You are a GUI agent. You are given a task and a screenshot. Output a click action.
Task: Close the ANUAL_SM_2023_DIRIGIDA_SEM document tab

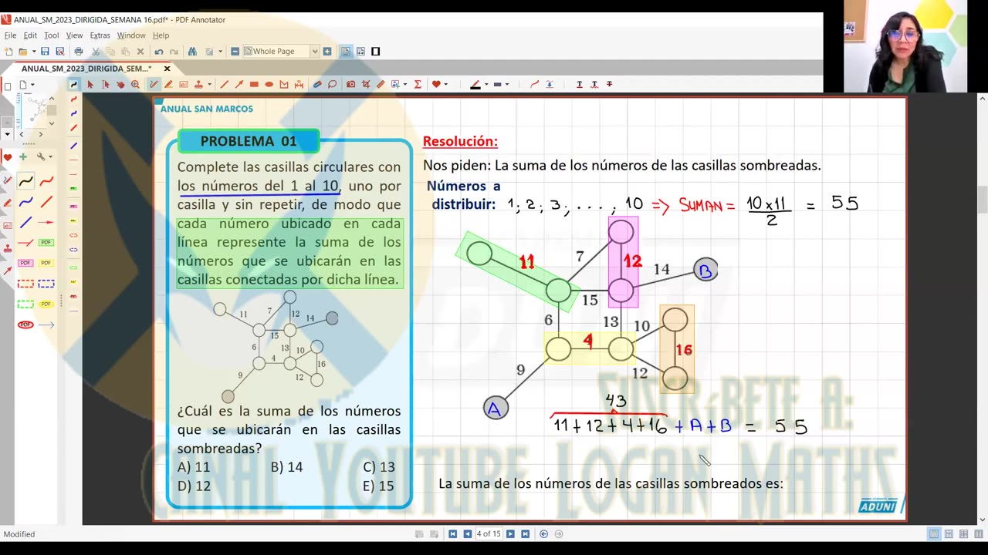point(167,69)
